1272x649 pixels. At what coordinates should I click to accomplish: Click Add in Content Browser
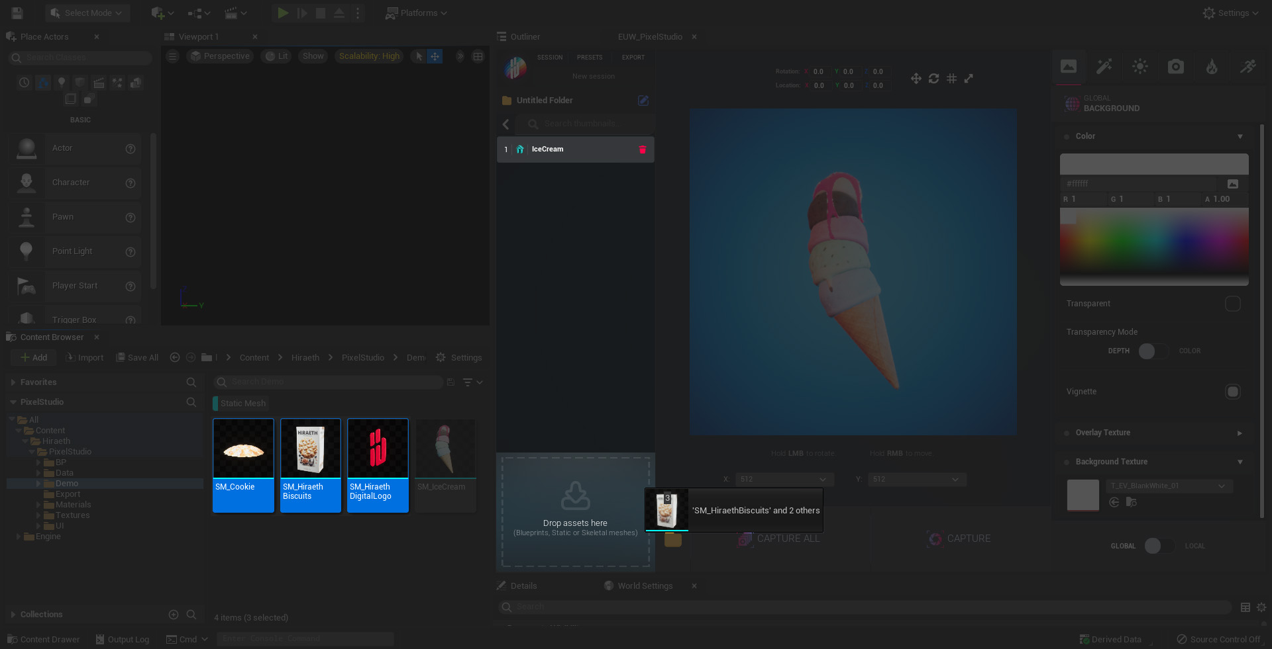[34, 358]
